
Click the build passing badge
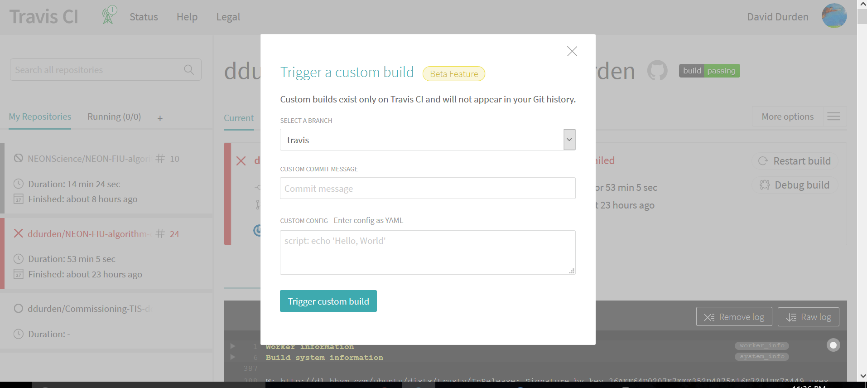pyautogui.click(x=709, y=71)
